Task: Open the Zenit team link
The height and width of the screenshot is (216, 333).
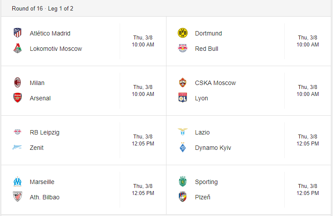Action: pos(36,148)
